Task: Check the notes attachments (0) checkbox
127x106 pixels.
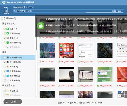Action: pyautogui.click(x=5, y=95)
